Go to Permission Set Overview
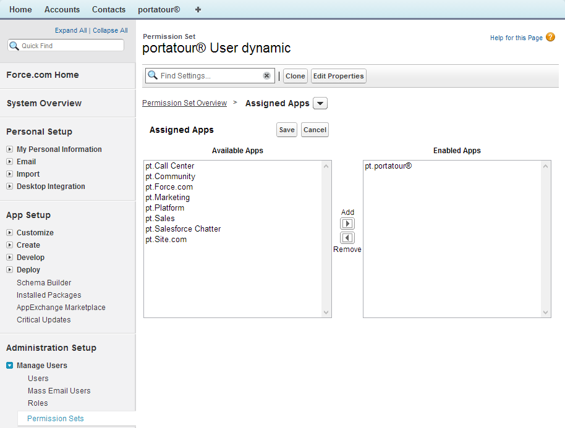 (x=184, y=103)
